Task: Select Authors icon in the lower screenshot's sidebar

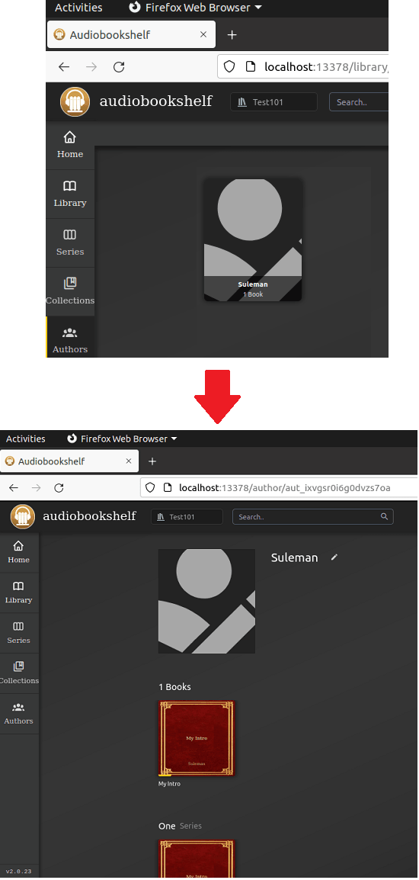Action: (18, 708)
